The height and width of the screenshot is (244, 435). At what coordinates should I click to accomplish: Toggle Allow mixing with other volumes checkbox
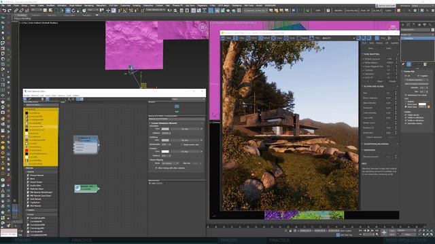click(156, 168)
